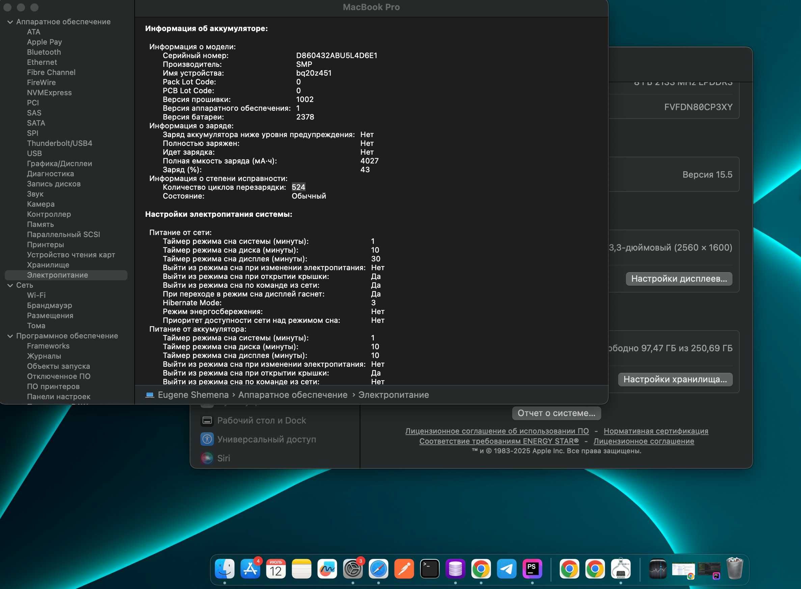This screenshot has width=801, height=589.
Task: Open Универсальный доступ in System Settings
Action: (x=267, y=439)
